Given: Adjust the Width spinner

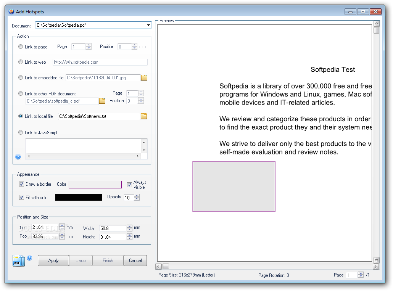Looking at the screenshot, I should [x=129, y=228].
